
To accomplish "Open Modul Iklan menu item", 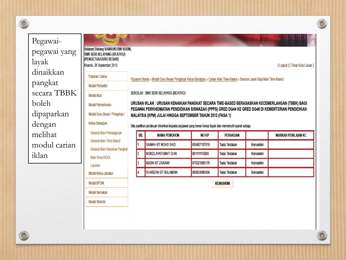I will [x=95, y=95].
